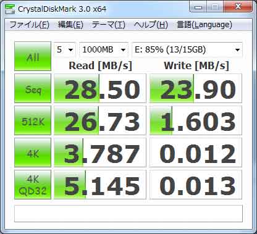257x234 pixels.
Task: Start the 4K QD32 test
Action: pos(33,185)
